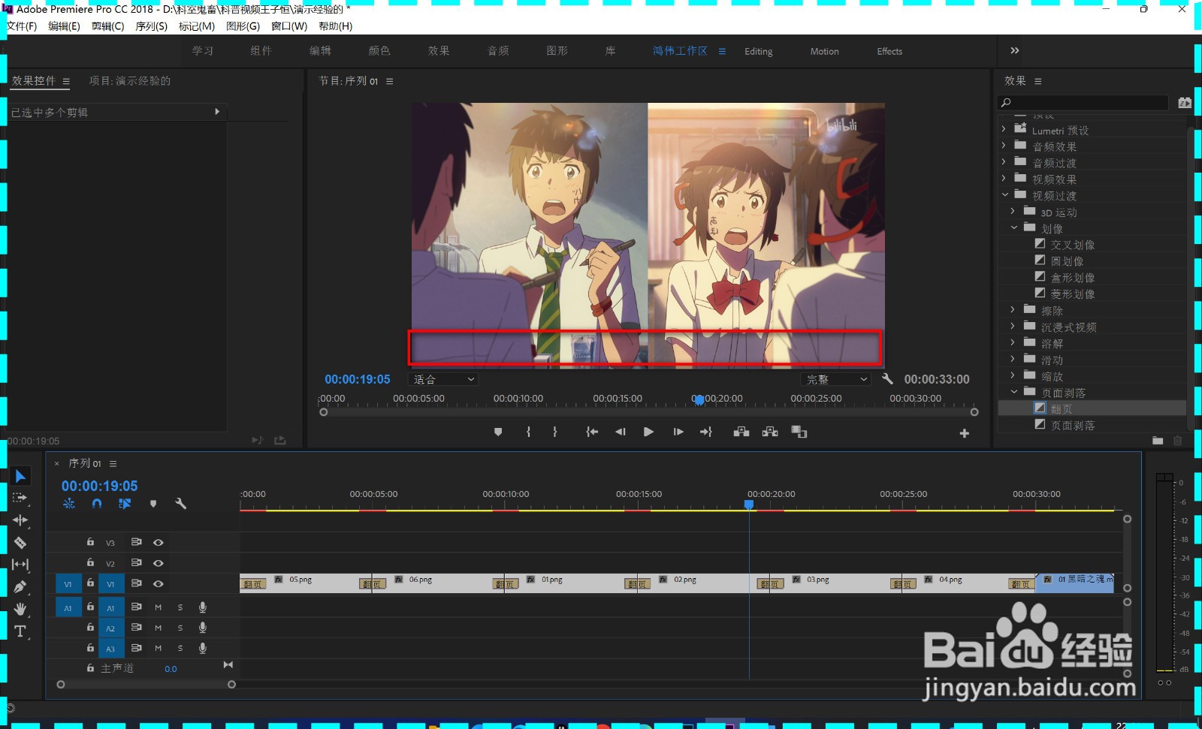Viewport: 1202px width, 729px height.
Task: Click Mark In button
Action: [528, 432]
